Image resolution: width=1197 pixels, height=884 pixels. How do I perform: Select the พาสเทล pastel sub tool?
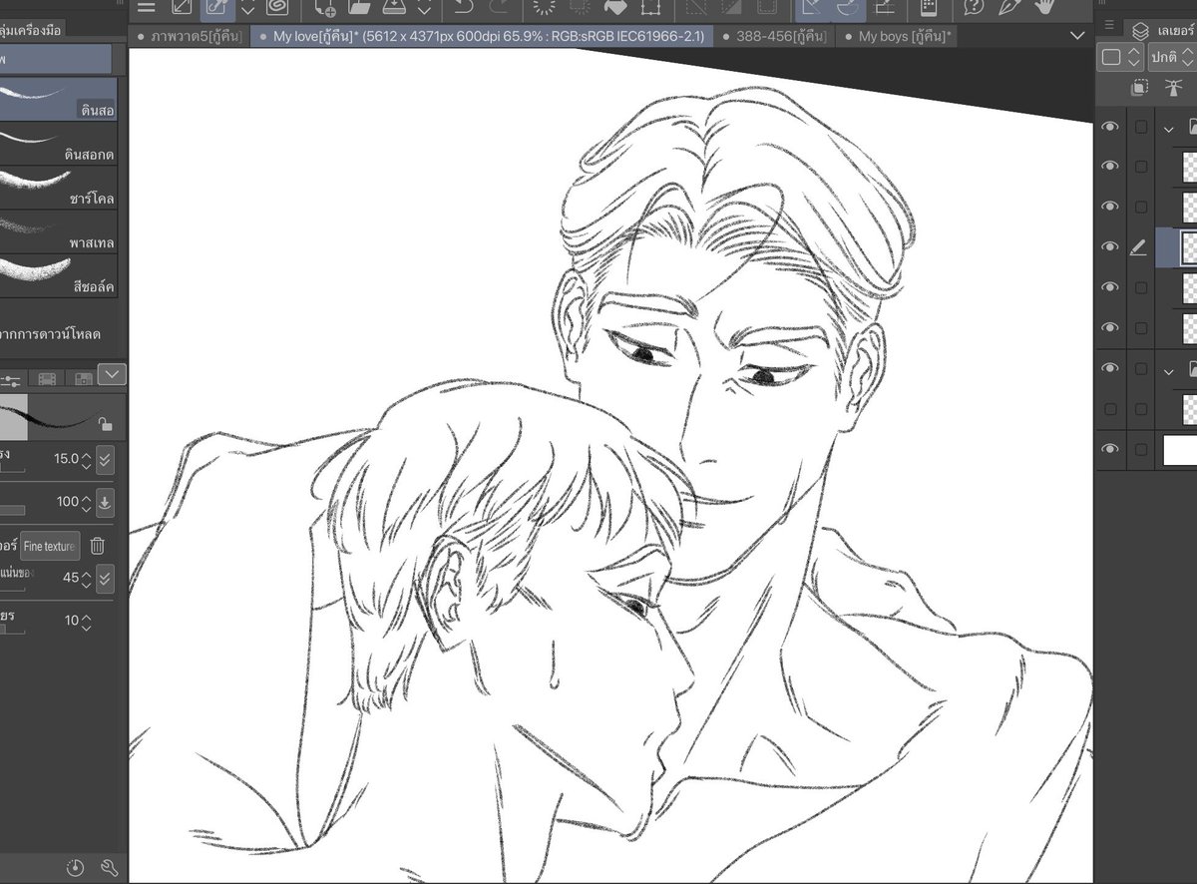58,231
